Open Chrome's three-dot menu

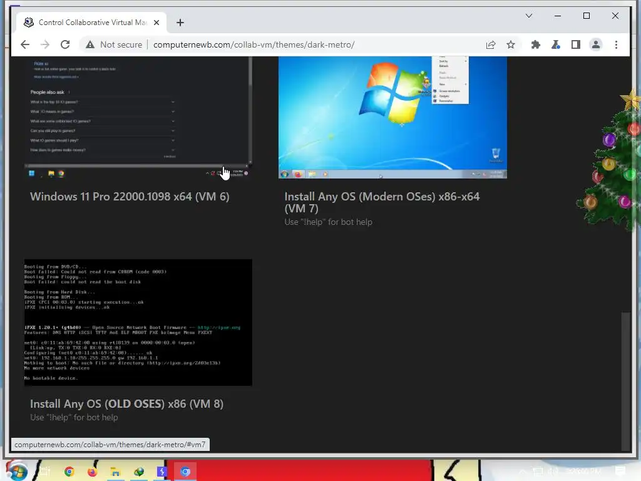(x=616, y=44)
